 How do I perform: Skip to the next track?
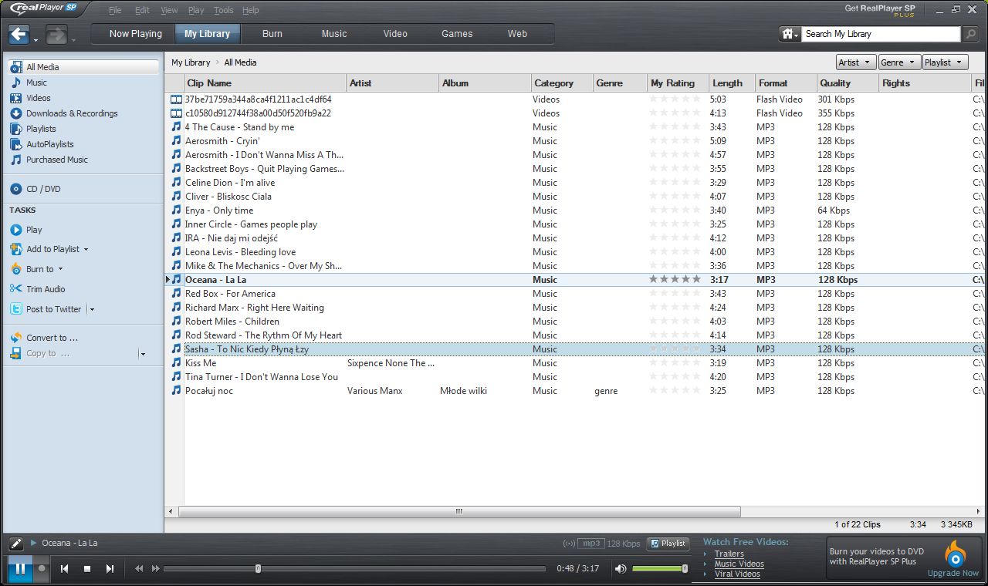tap(110, 569)
